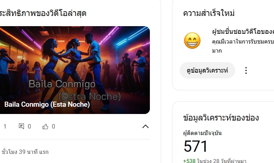Open the Baila Conmigo video thumbnail
This screenshot has height=163, width=274.
(x=75, y=70)
